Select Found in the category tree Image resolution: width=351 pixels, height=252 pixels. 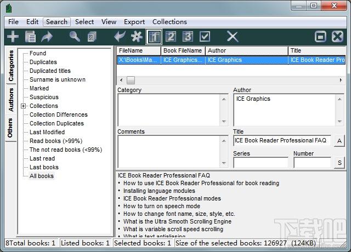pos(38,53)
